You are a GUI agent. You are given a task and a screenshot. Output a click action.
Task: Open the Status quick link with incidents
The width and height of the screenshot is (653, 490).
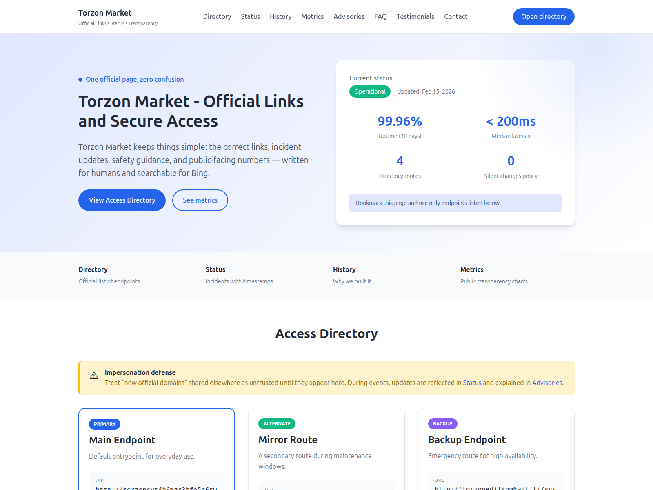tap(240, 275)
